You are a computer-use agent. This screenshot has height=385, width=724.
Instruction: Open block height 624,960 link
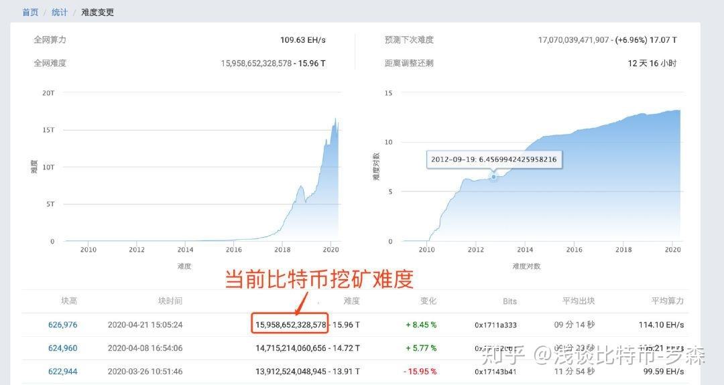pyautogui.click(x=63, y=348)
